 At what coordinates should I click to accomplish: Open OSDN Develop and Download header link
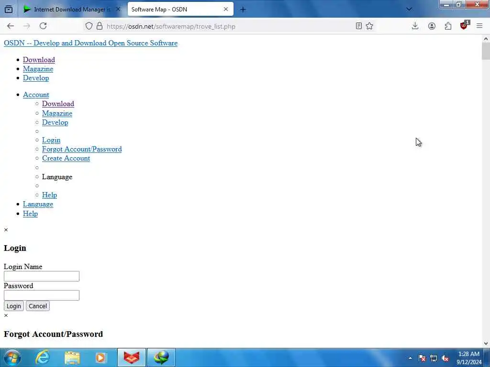(x=90, y=43)
